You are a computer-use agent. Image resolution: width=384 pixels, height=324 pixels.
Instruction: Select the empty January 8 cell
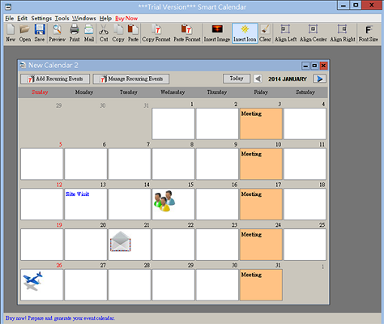pyautogui.click(x=173, y=164)
